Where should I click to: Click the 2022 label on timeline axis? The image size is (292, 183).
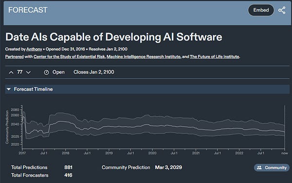pos(239,153)
